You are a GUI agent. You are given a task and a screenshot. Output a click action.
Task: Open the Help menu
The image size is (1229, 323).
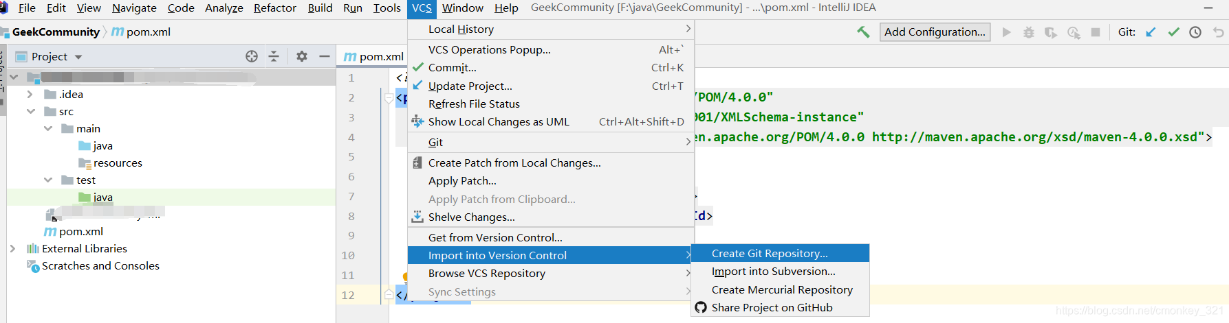(x=506, y=8)
